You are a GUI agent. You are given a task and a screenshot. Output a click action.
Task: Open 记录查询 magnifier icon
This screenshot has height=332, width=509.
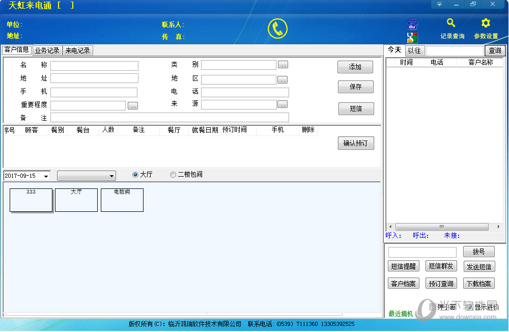pyautogui.click(x=451, y=23)
